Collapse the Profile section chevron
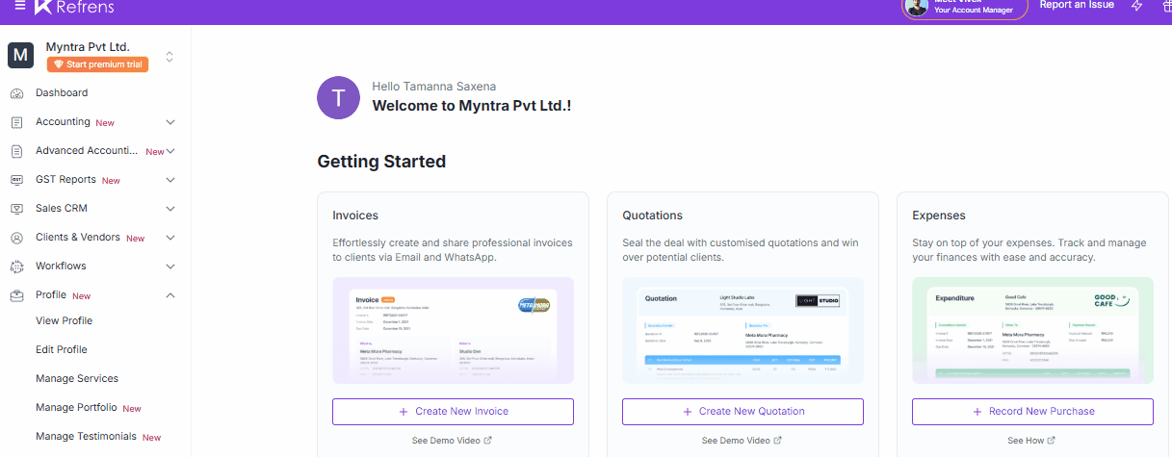This screenshot has width=1172, height=457. coord(170,295)
